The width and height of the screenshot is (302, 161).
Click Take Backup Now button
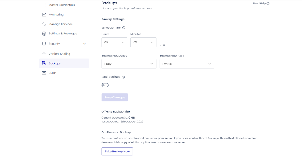[117, 151]
